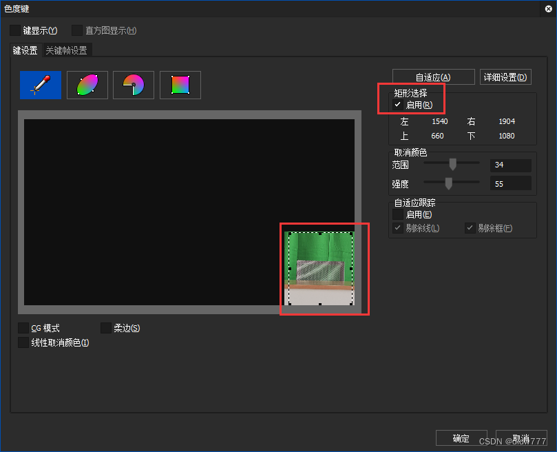Uncheck the 剔除框 option

click(x=470, y=228)
